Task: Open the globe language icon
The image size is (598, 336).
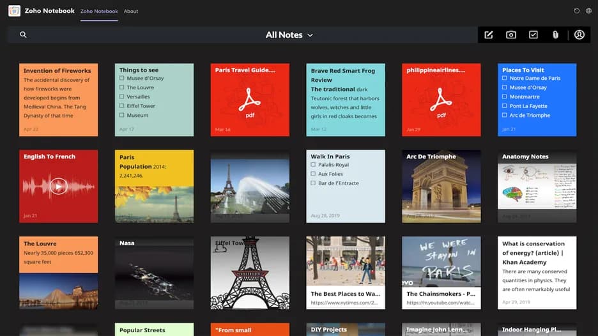Action: click(x=588, y=11)
